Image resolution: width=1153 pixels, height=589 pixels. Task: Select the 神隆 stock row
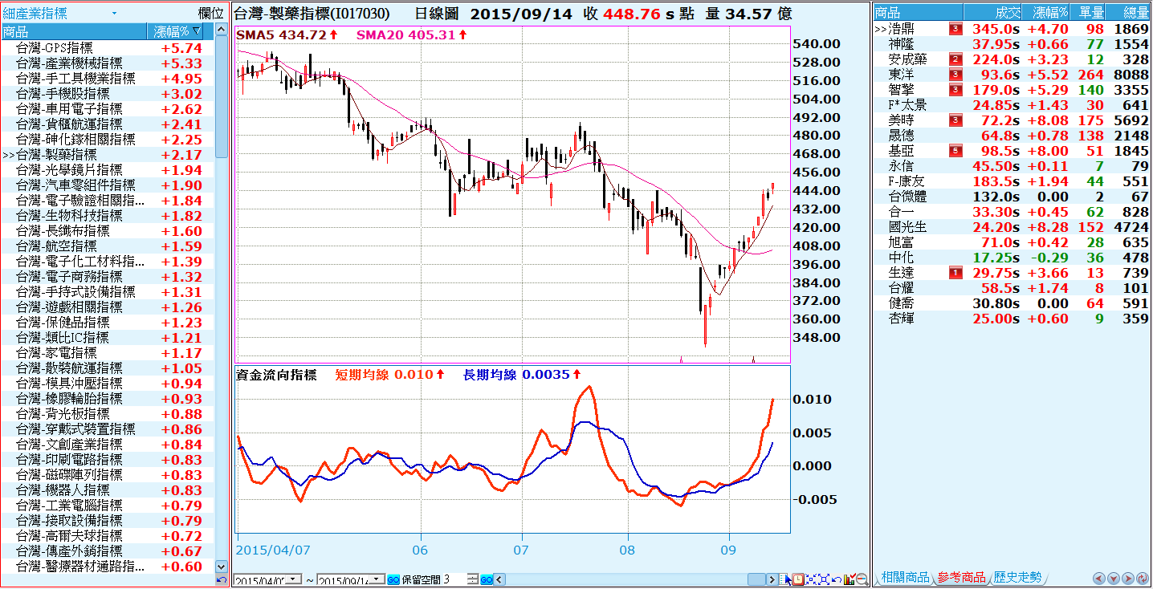pyautogui.click(x=1012, y=44)
